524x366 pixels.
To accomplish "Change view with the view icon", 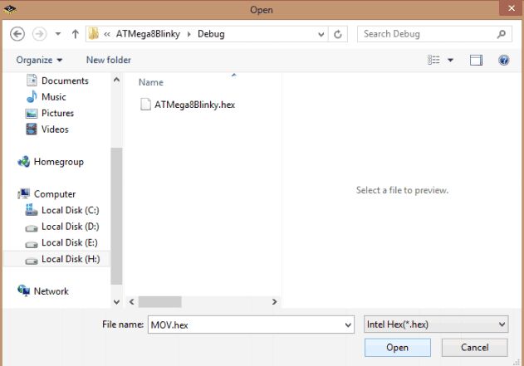I will point(433,60).
